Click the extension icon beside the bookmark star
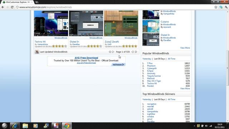The height and width of the screenshot is (129, 229). coord(221,7)
